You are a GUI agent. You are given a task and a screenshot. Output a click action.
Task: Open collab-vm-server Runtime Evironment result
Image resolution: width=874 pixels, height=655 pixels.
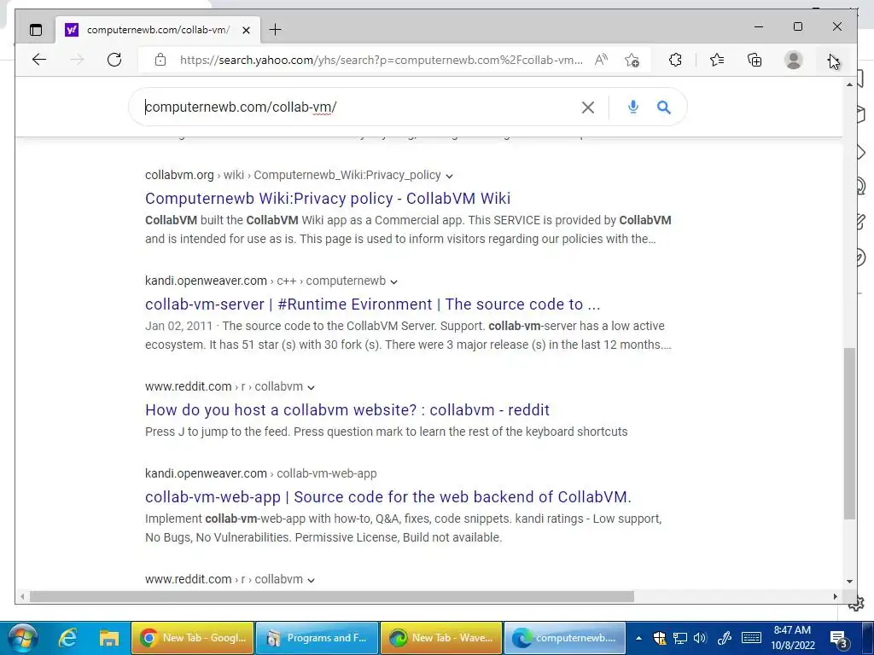372,304
